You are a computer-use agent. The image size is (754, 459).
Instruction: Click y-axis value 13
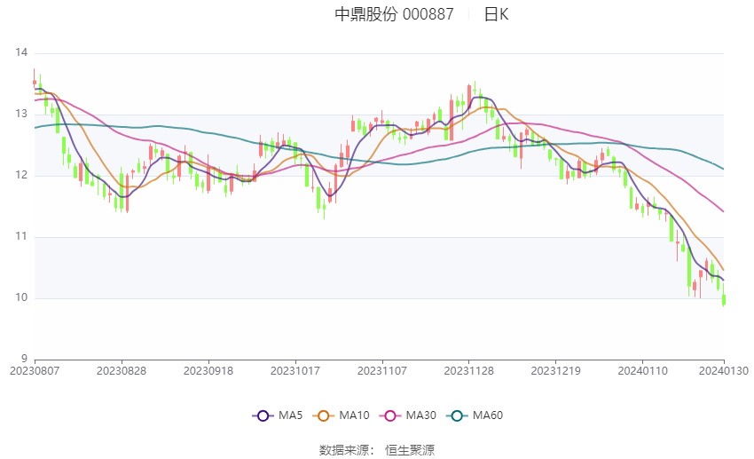pos(21,114)
